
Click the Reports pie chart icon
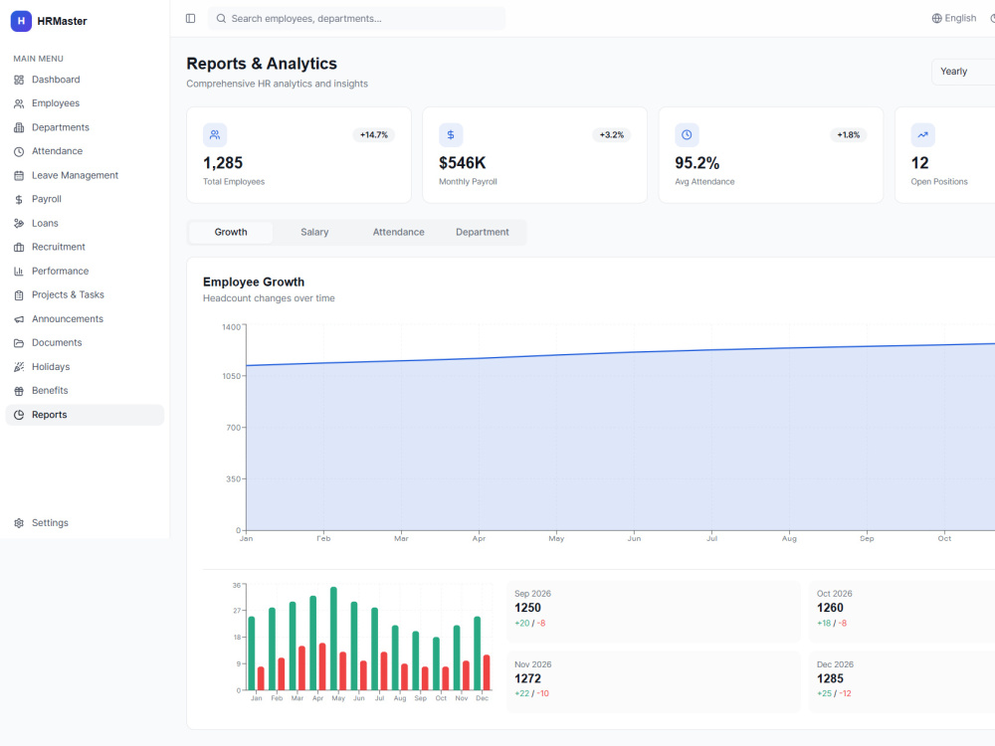coord(19,415)
